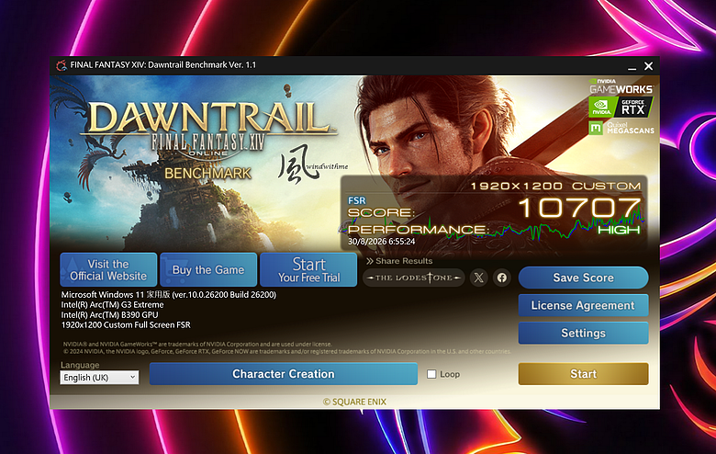Click the Microsoft Windows 11 version line
Screen dimensions: 716x454
(169, 294)
